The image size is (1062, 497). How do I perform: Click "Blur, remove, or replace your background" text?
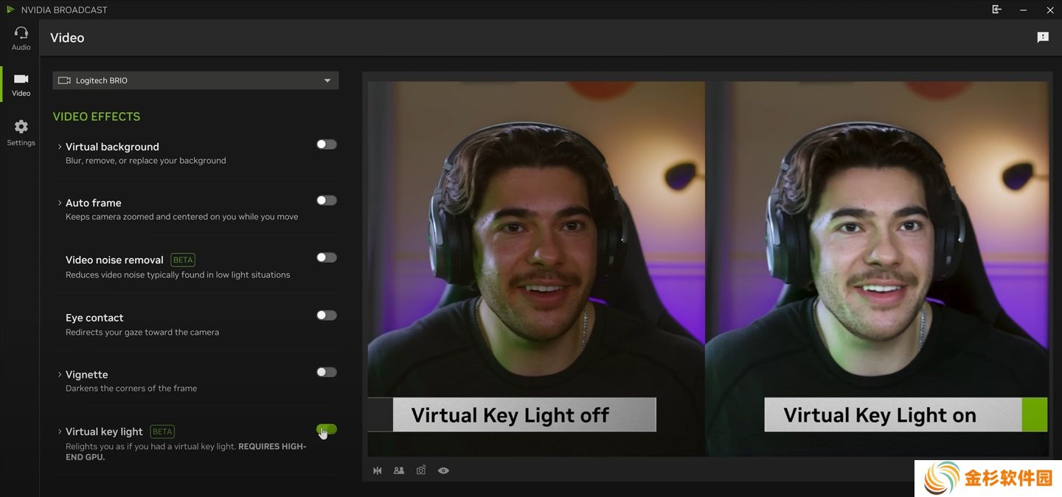pyautogui.click(x=146, y=161)
